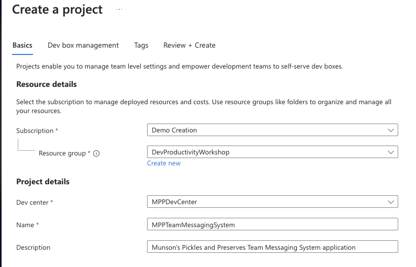This screenshot has height=267, width=416.
Task: Click the Resource group label text
Action: [x=62, y=153]
